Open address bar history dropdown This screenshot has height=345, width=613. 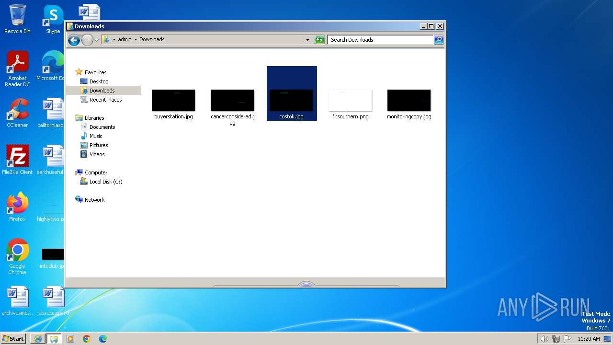click(x=307, y=40)
